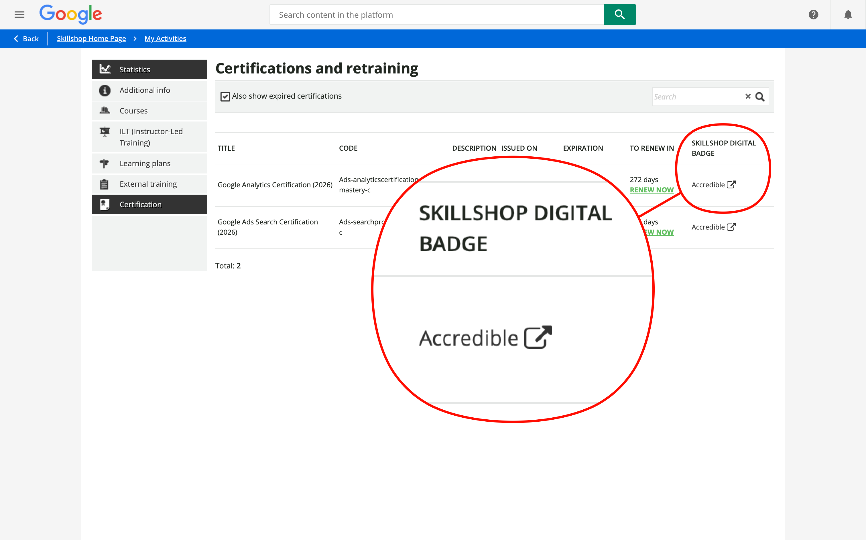Click the Statistics chart icon
This screenshot has height=540, width=866.
(105, 69)
